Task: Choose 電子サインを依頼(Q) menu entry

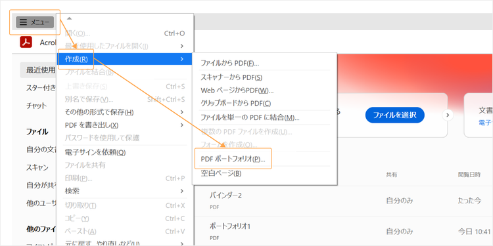Action: click(x=124, y=152)
